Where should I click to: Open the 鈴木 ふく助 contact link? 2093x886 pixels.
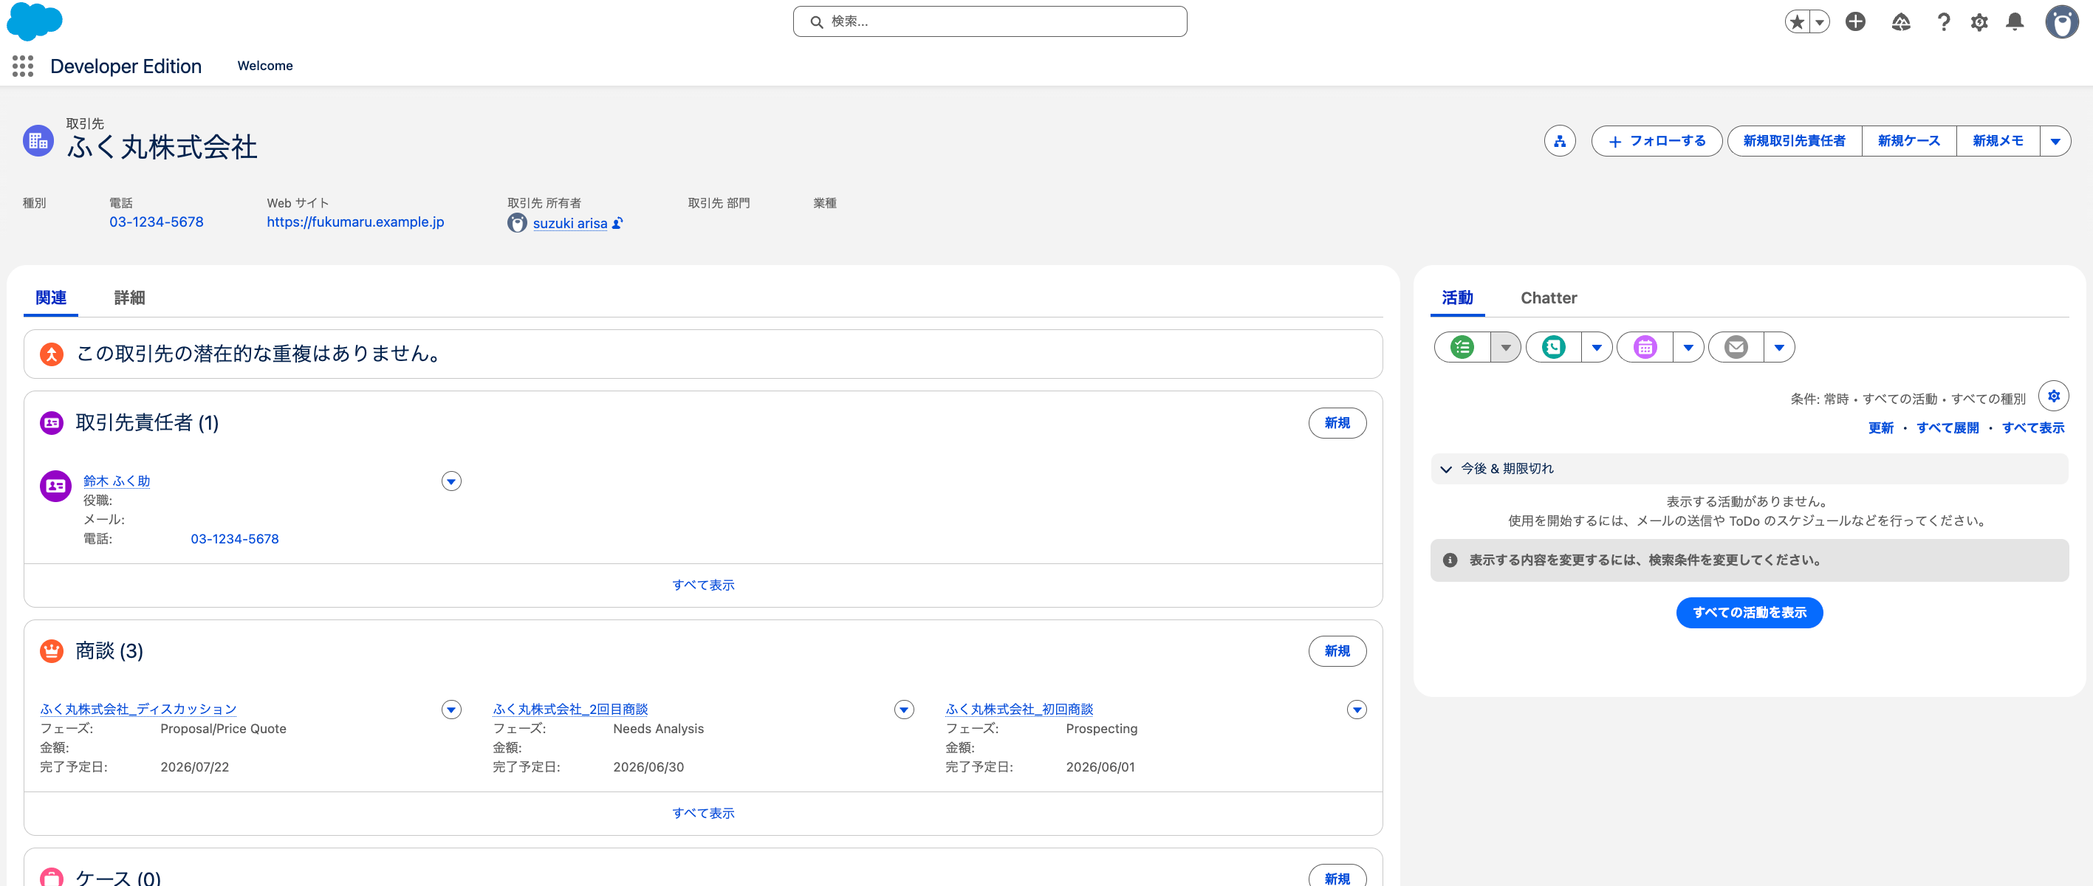tap(116, 481)
